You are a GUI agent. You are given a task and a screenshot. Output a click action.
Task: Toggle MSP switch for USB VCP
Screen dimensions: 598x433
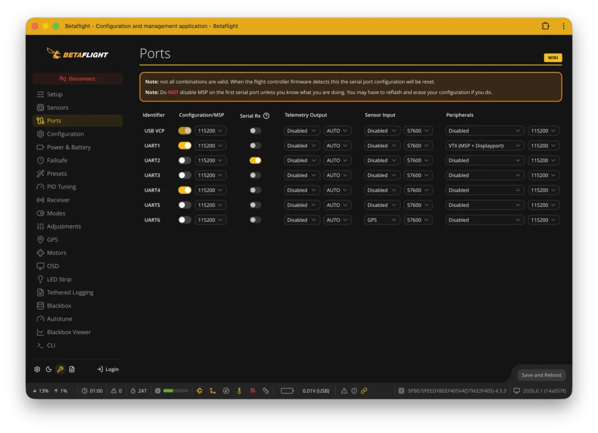click(185, 130)
